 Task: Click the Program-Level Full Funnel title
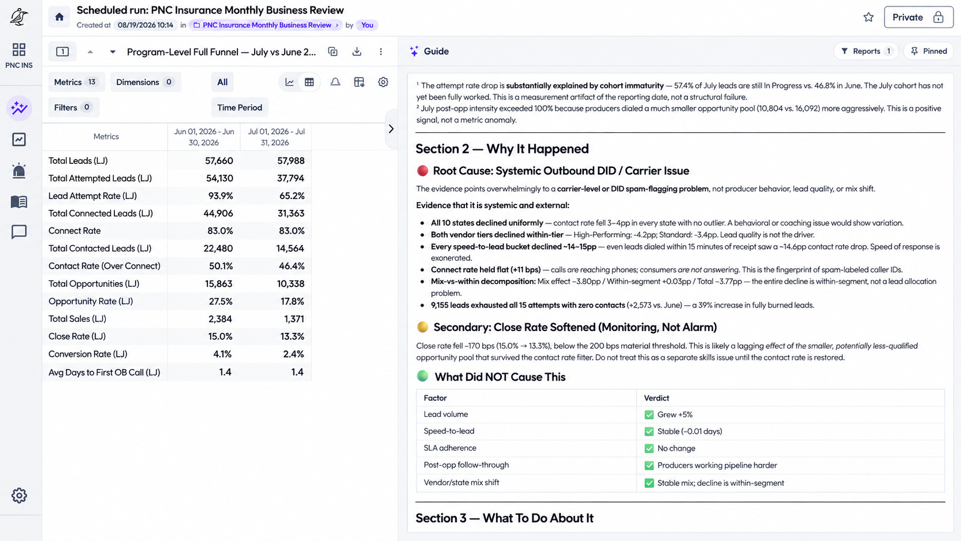tap(221, 52)
